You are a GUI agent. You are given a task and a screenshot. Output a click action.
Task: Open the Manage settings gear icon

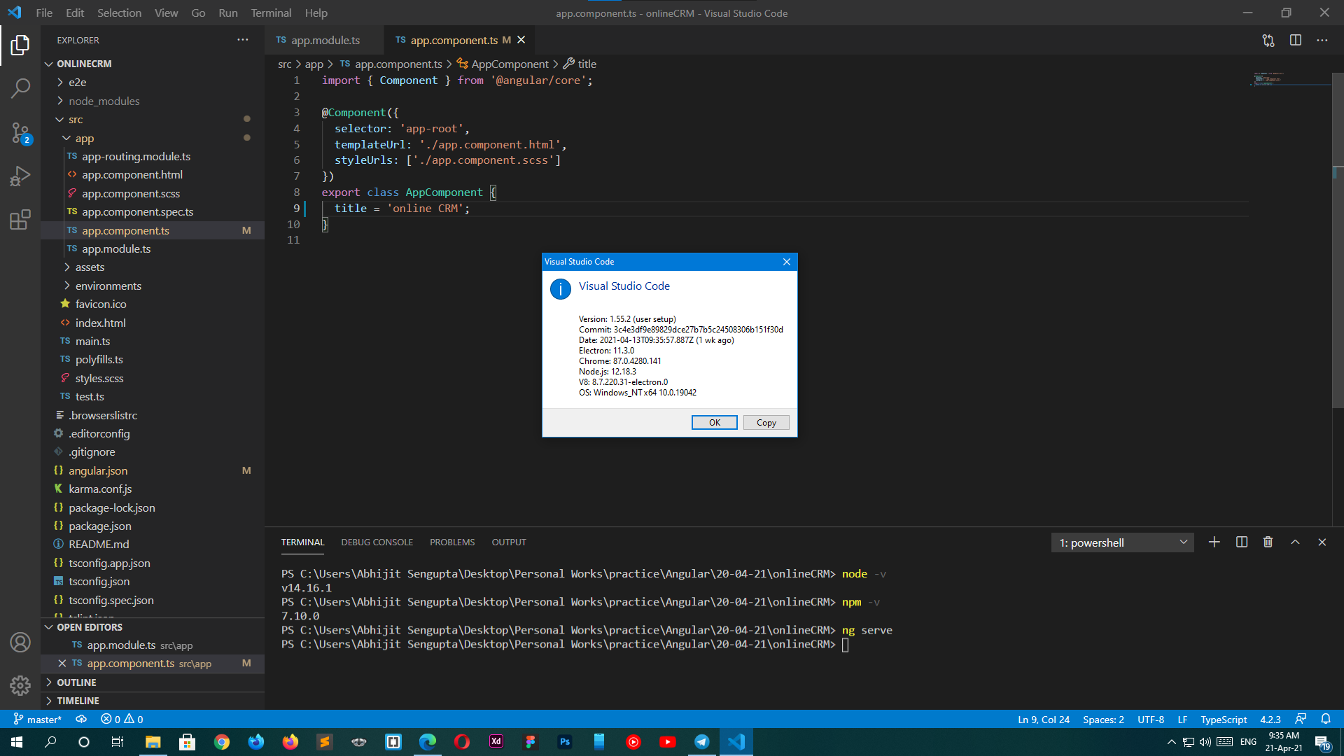tap(20, 685)
